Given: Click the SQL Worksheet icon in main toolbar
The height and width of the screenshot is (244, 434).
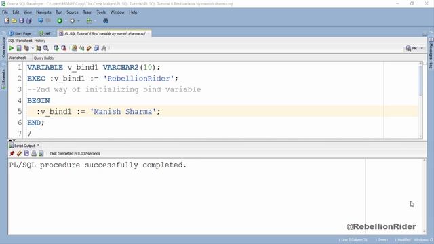Looking at the screenshot, I should pos(89,21).
